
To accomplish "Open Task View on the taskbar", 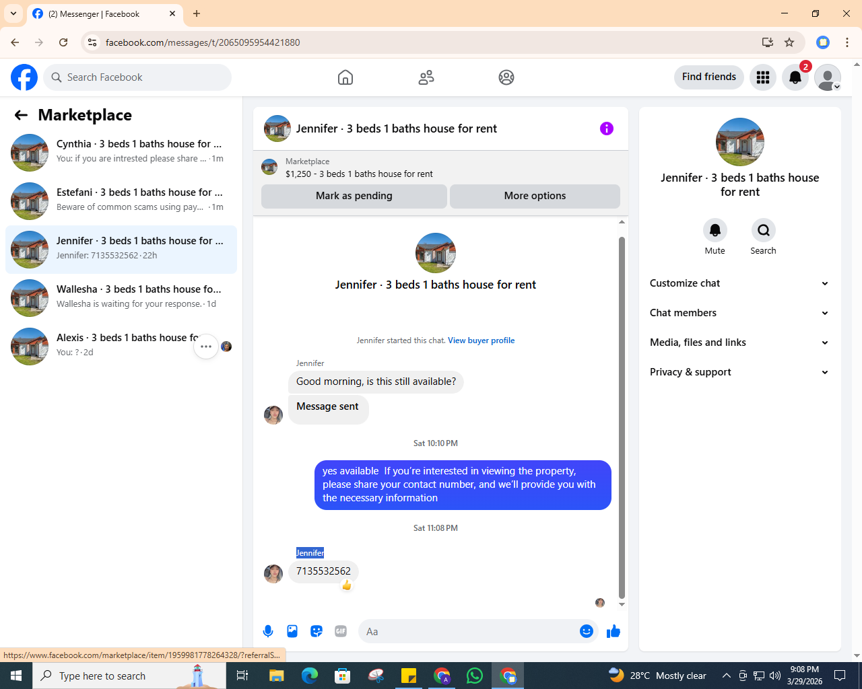I will click(242, 676).
